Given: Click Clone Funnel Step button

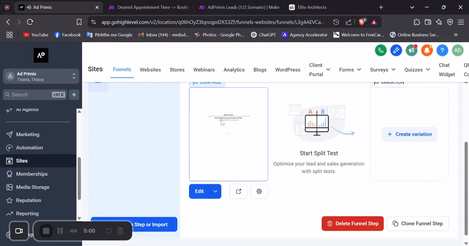Looking at the screenshot, I should (418, 224).
